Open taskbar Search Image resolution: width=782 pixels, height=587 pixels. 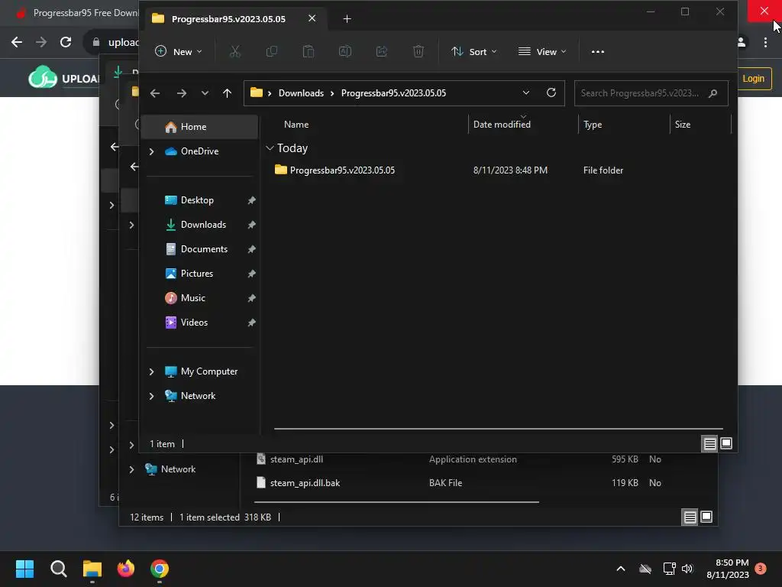click(x=58, y=569)
